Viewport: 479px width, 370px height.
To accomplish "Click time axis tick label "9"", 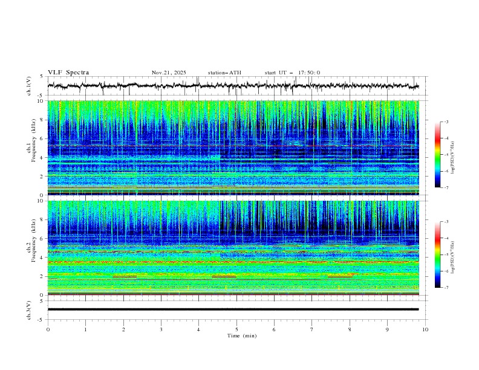I will click(387, 329).
